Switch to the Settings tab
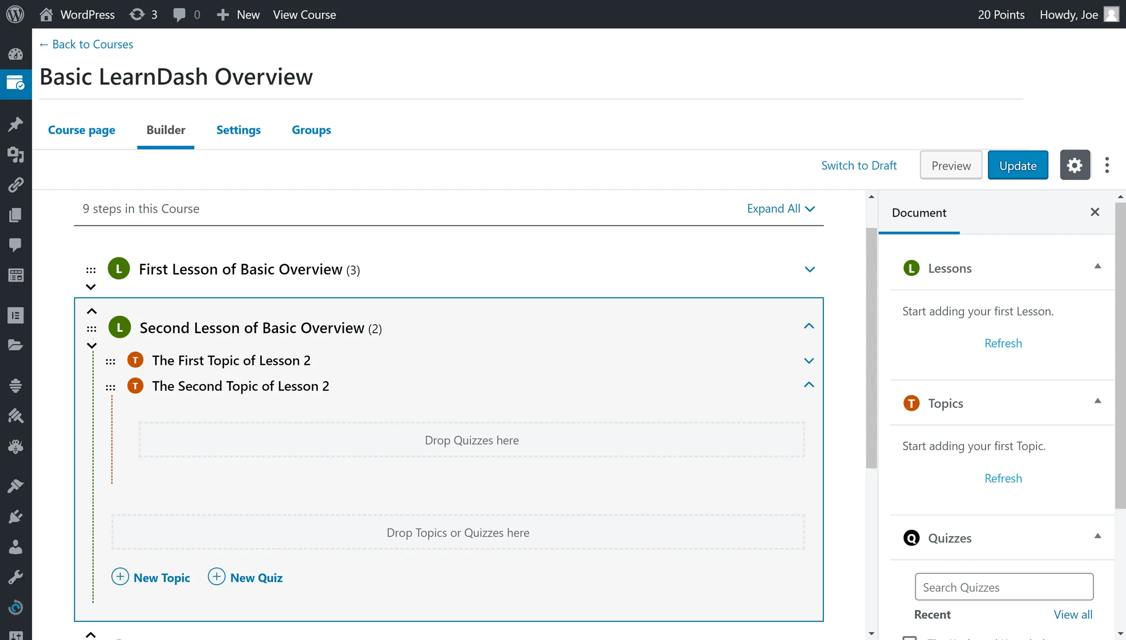The image size is (1126, 640). [x=238, y=130]
